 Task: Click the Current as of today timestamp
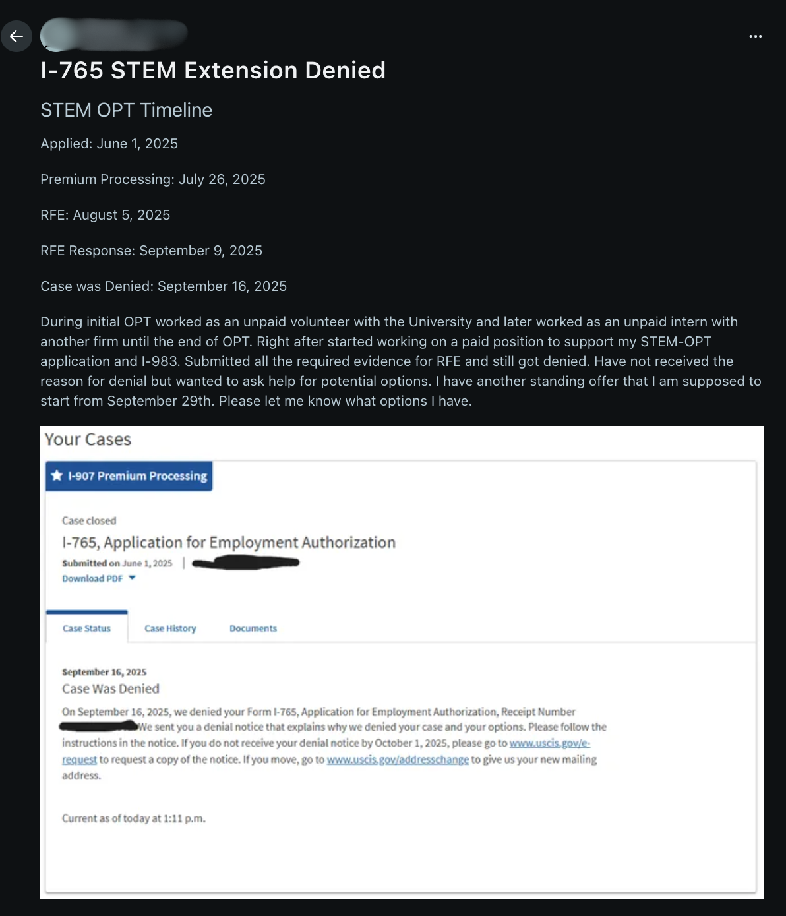(x=134, y=818)
